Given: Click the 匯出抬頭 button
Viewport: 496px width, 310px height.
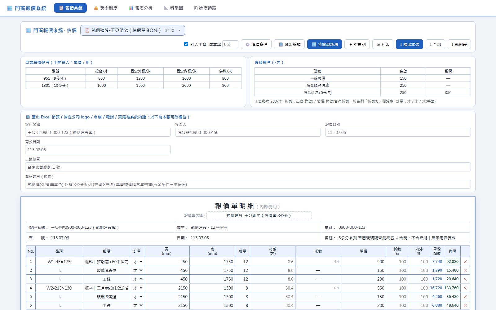Looking at the screenshot, I should [x=290, y=44].
